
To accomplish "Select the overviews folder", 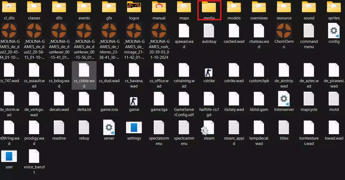I will pos(259,10).
